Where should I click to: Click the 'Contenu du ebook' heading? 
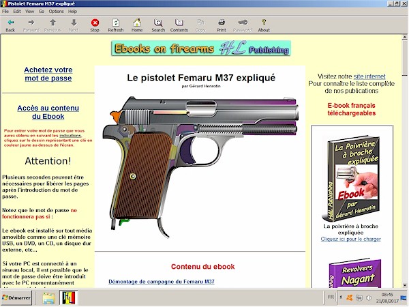tap(203, 267)
